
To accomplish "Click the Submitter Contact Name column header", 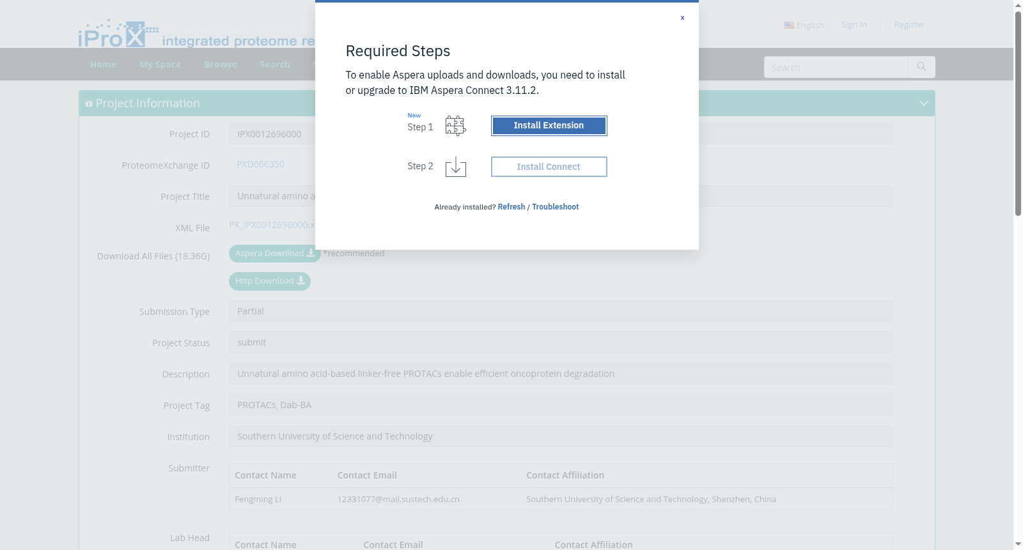I will click(265, 475).
